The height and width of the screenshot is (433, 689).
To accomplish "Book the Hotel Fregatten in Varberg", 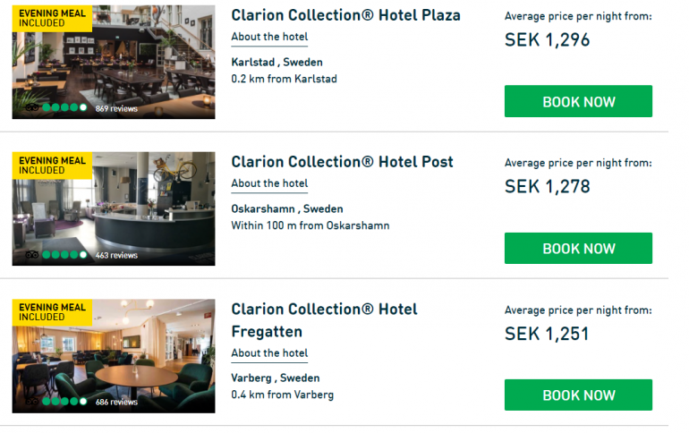I will point(578,395).
